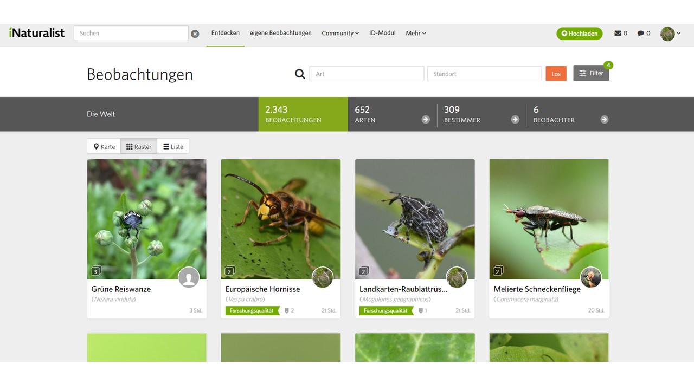Screen dimensions: 694x390
Task: Click the iNaturalist logo
Action: click(36, 32)
